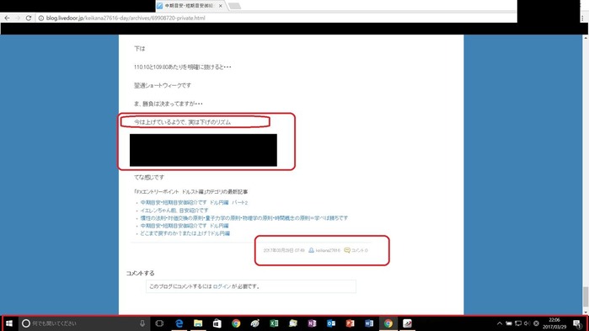This screenshot has width=589, height=331.
Task: Click the browser forward arrow
Action: (18, 18)
